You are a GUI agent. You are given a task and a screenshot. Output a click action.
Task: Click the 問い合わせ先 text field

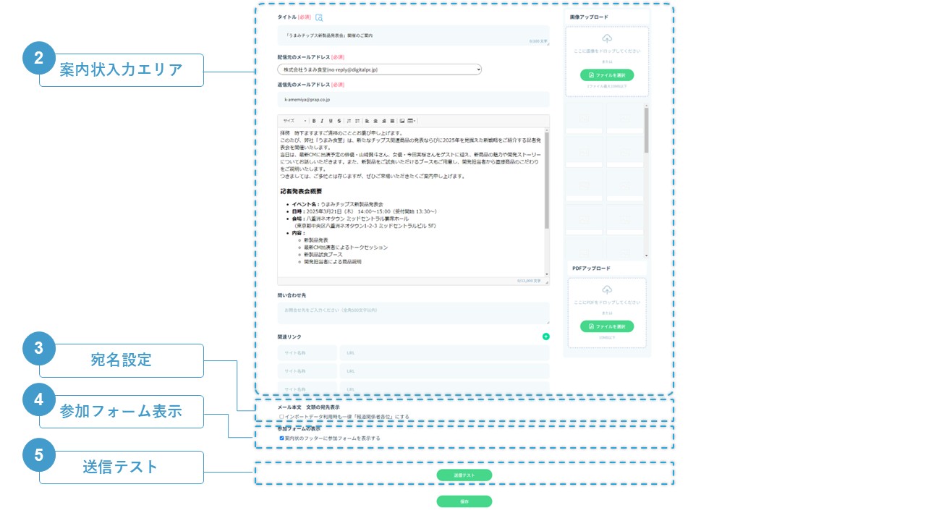[x=413, y=313]
